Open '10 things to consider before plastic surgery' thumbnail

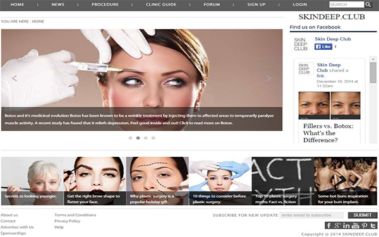(x=220, y=181)
